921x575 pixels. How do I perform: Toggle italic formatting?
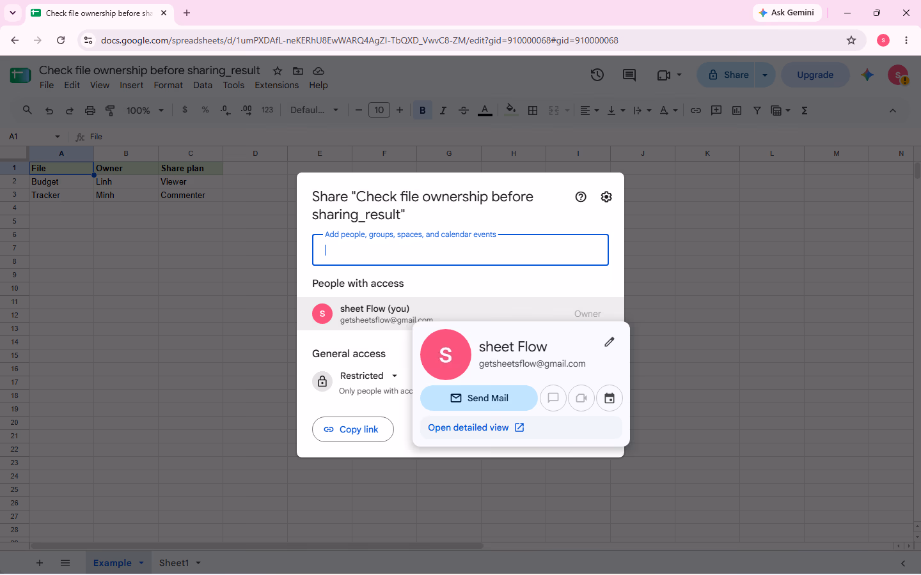(443, 111)
